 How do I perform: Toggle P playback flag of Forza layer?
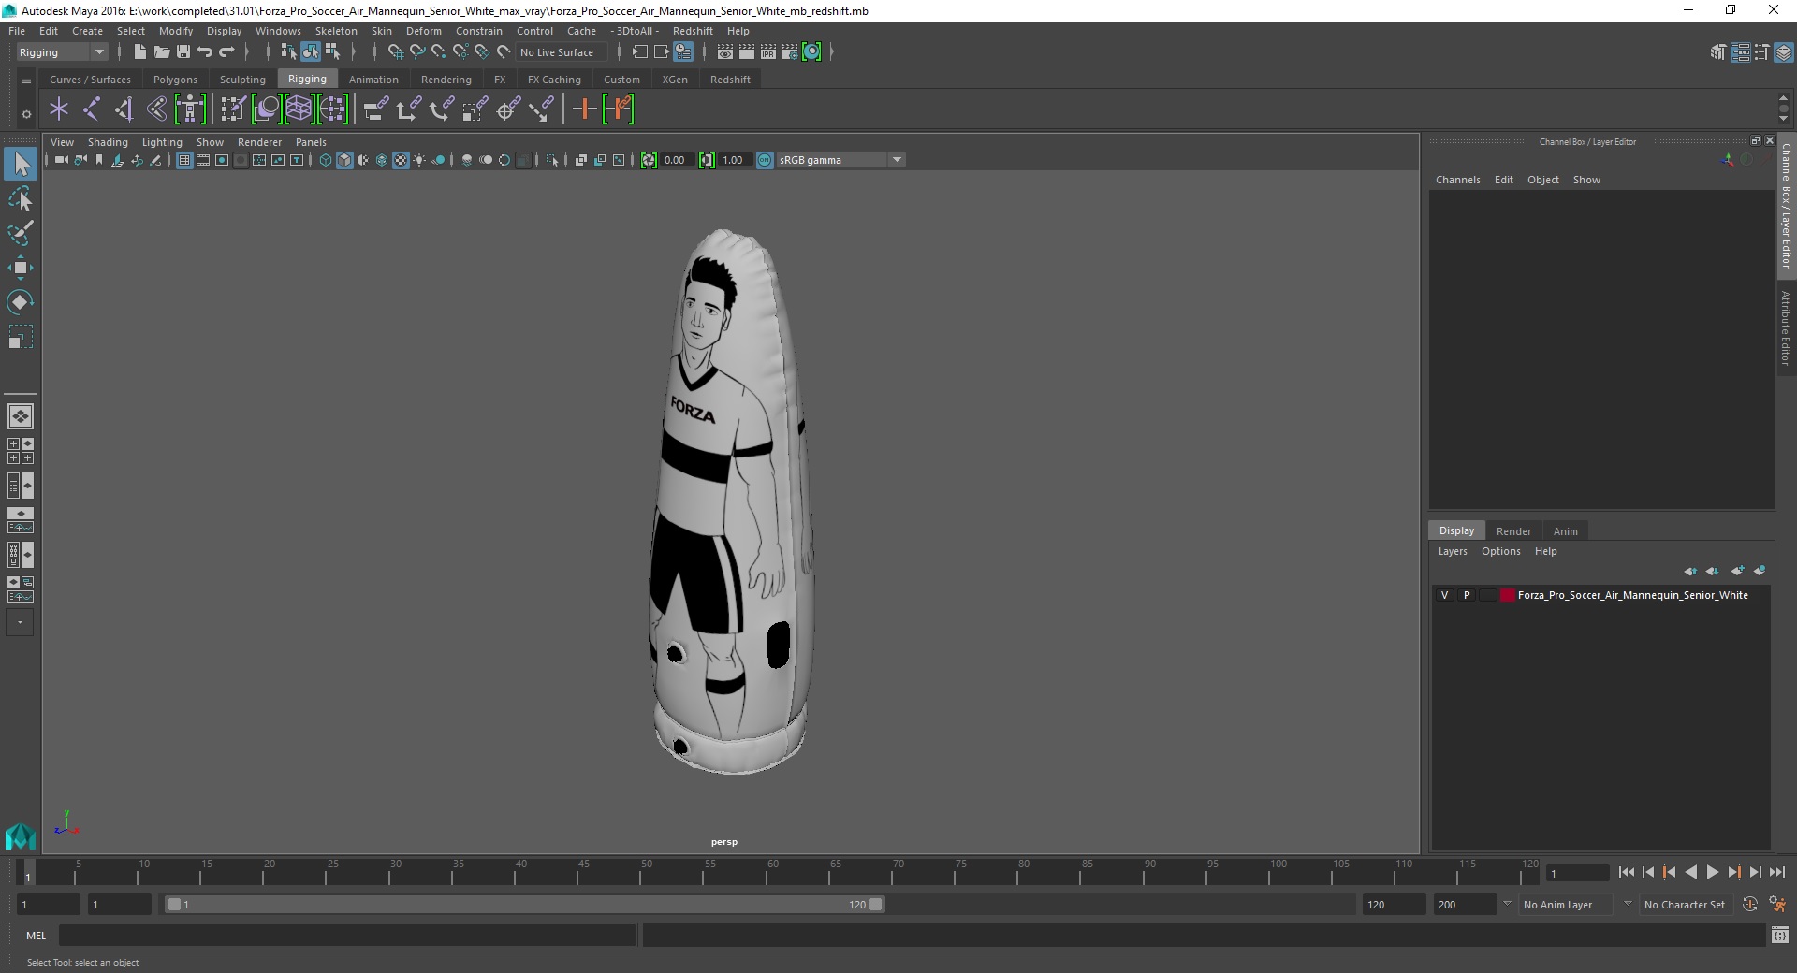pyautogui.click(x=1467, y=595)
